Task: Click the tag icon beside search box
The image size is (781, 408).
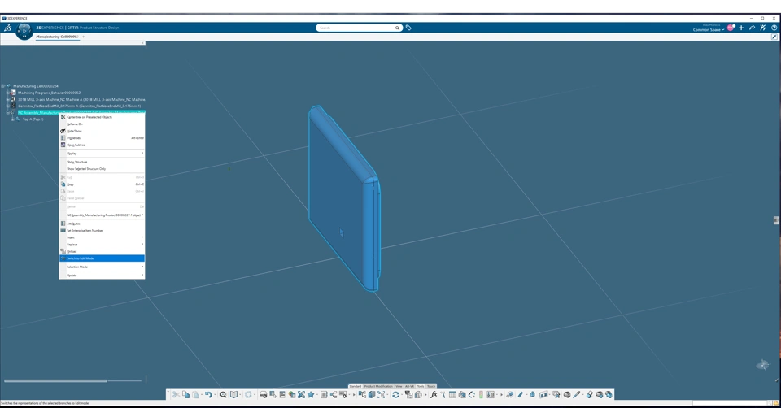Action: click(x=408, y=28)
